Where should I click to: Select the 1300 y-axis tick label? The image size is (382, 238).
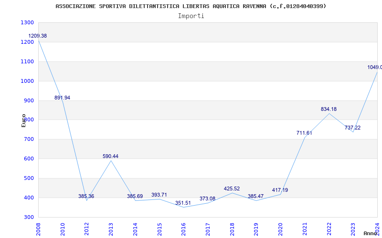(27, 23)
